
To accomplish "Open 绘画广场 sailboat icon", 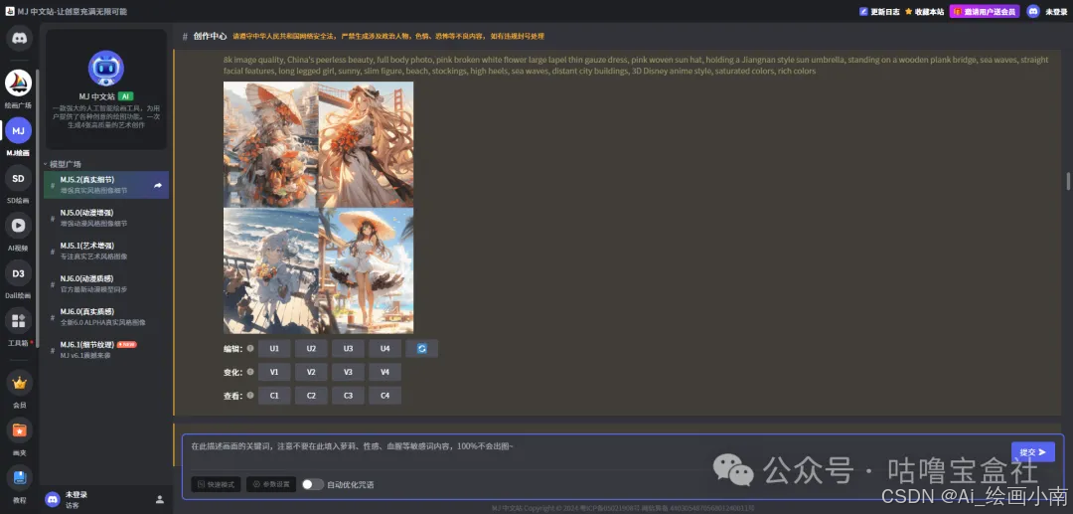I will 19,83.
